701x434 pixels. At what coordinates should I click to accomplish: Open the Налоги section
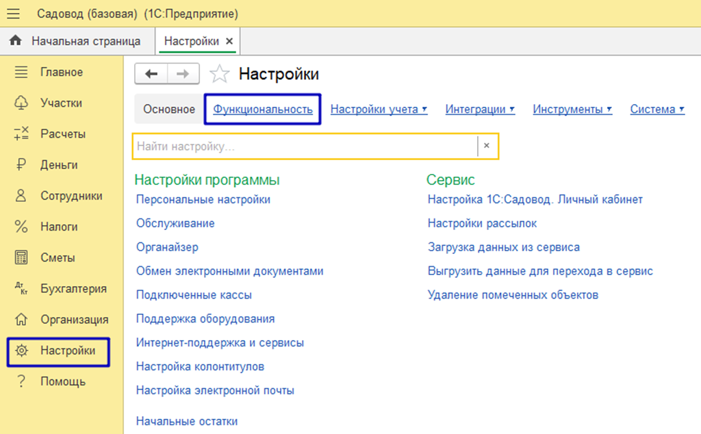59,227
